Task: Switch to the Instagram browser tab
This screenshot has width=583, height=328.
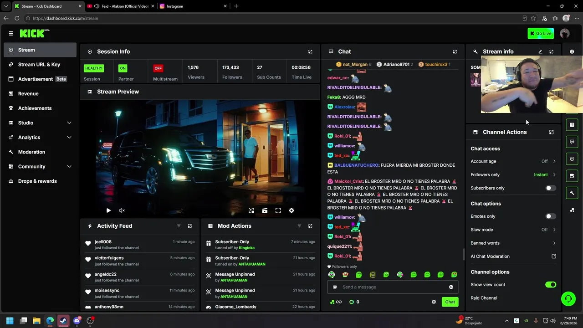Action: pyautogui.click(x=193, y=6)
